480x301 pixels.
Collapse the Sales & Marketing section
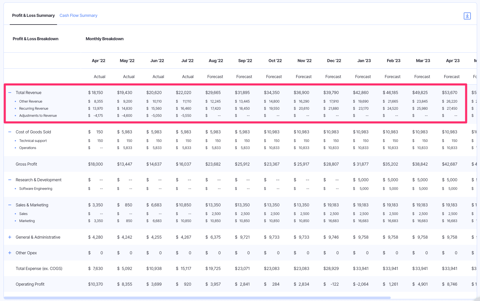pyautogui.click(x=9, y=205)
